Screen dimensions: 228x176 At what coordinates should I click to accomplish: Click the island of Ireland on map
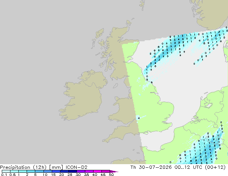click(x=83, y=96)
